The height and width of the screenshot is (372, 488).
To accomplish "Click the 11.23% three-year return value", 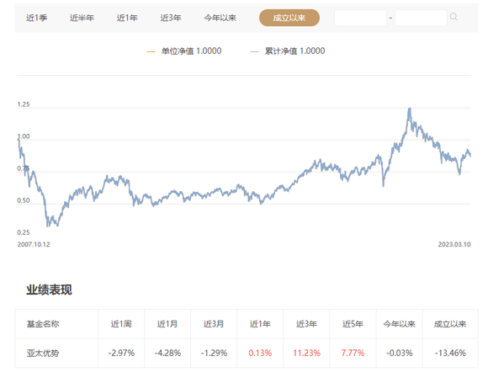I will pos(306,353).
